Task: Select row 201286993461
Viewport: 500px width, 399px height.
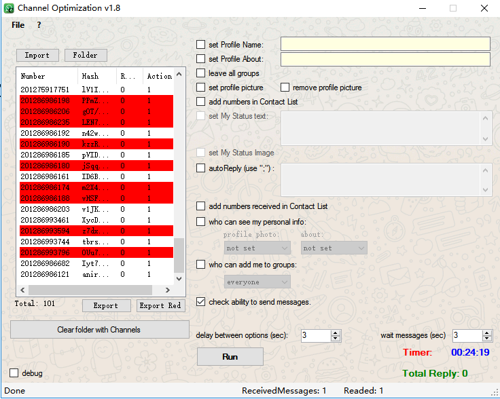Action: pyautogui.click(x=96, y=220)
